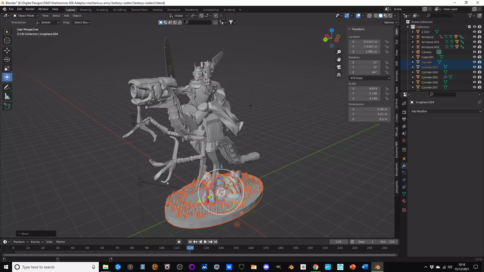Click the zoom view magnifier icon
The width and height of the screenshot is (484, 272).
tap(339, 52)
